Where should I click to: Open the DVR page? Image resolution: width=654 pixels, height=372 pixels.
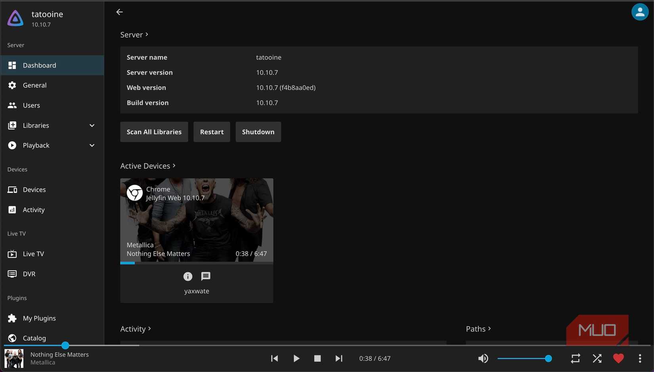click(52, 274)
